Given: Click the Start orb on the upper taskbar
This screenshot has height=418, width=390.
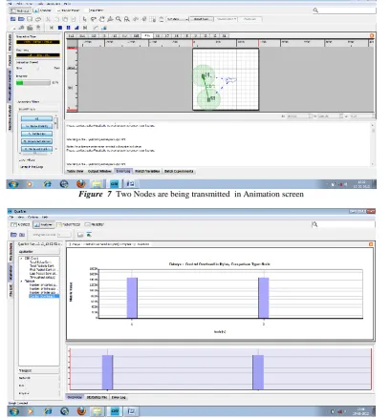Looking at the screenshot, I should pos(13,184).
